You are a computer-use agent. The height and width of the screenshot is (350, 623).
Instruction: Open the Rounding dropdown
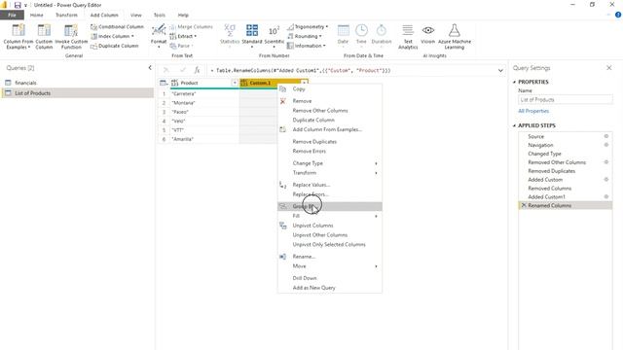(305, 36)
